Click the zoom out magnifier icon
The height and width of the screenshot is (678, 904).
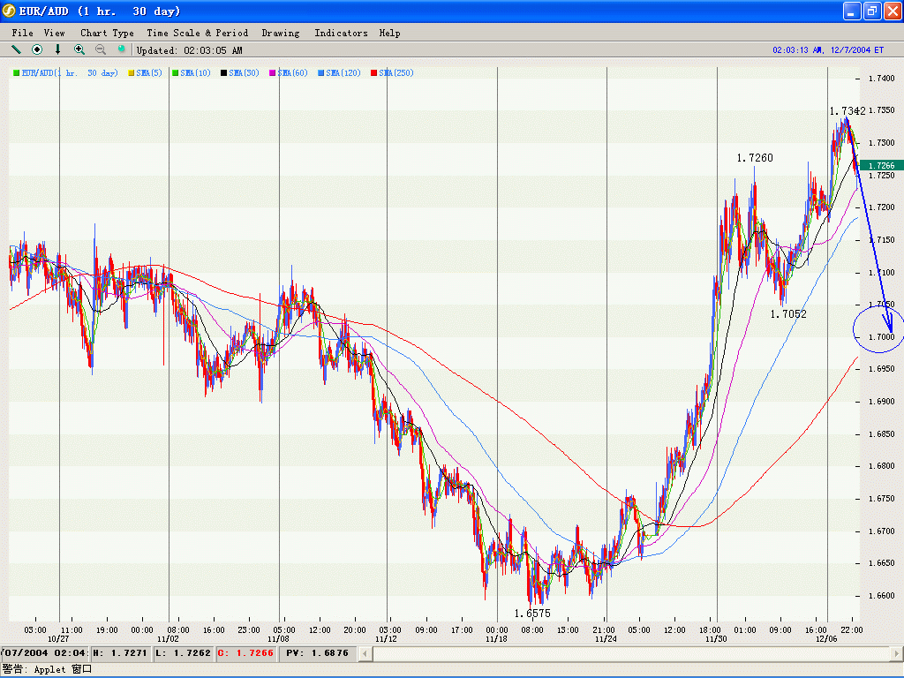click(101, 49)
